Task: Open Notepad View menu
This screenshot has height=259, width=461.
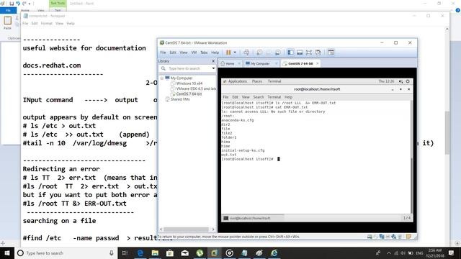Action: 59,24
